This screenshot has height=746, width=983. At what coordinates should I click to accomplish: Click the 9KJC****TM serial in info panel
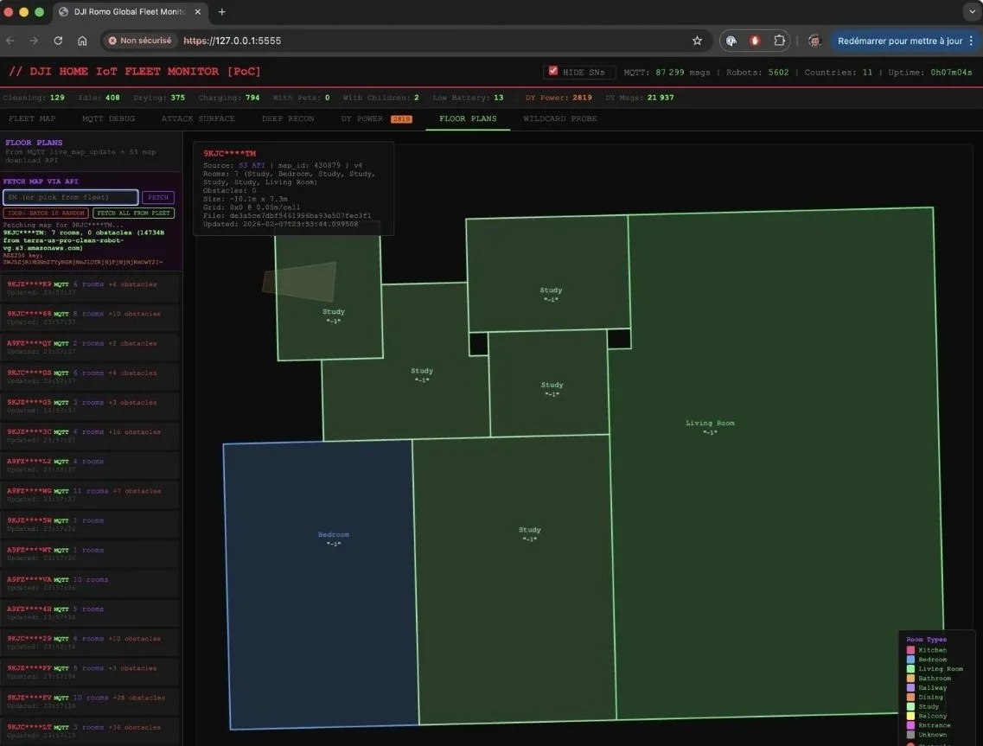tap(229, 153)
